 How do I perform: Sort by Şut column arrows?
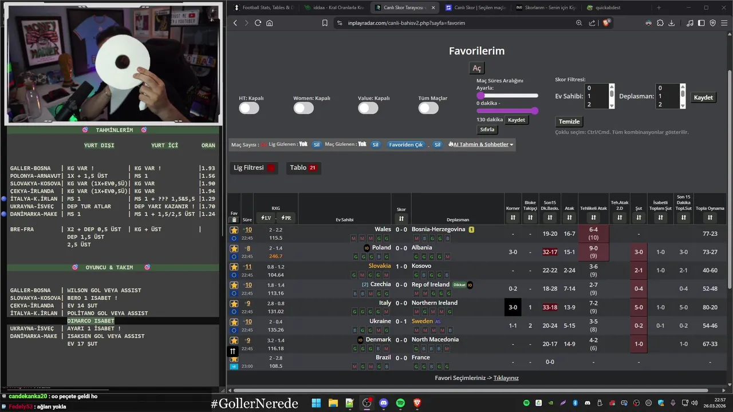tap(639, 218)
